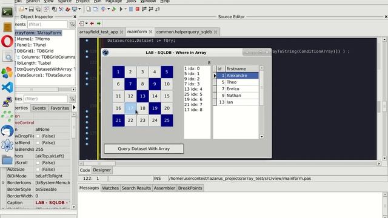
Task: Click the Save All toolbar icon
Action: point(38,10)
